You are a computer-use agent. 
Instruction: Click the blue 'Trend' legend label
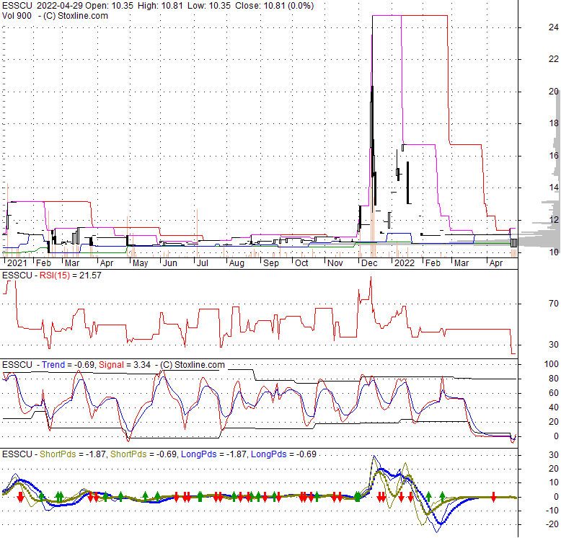[53, 365]
